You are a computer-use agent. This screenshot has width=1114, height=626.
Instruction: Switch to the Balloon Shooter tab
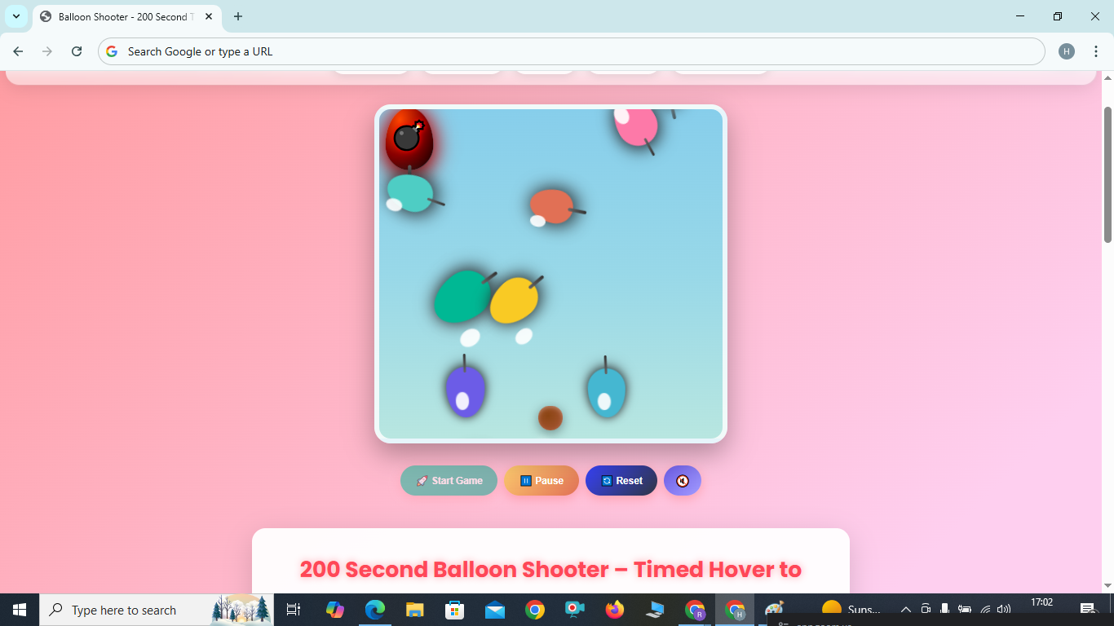(114, 16)
